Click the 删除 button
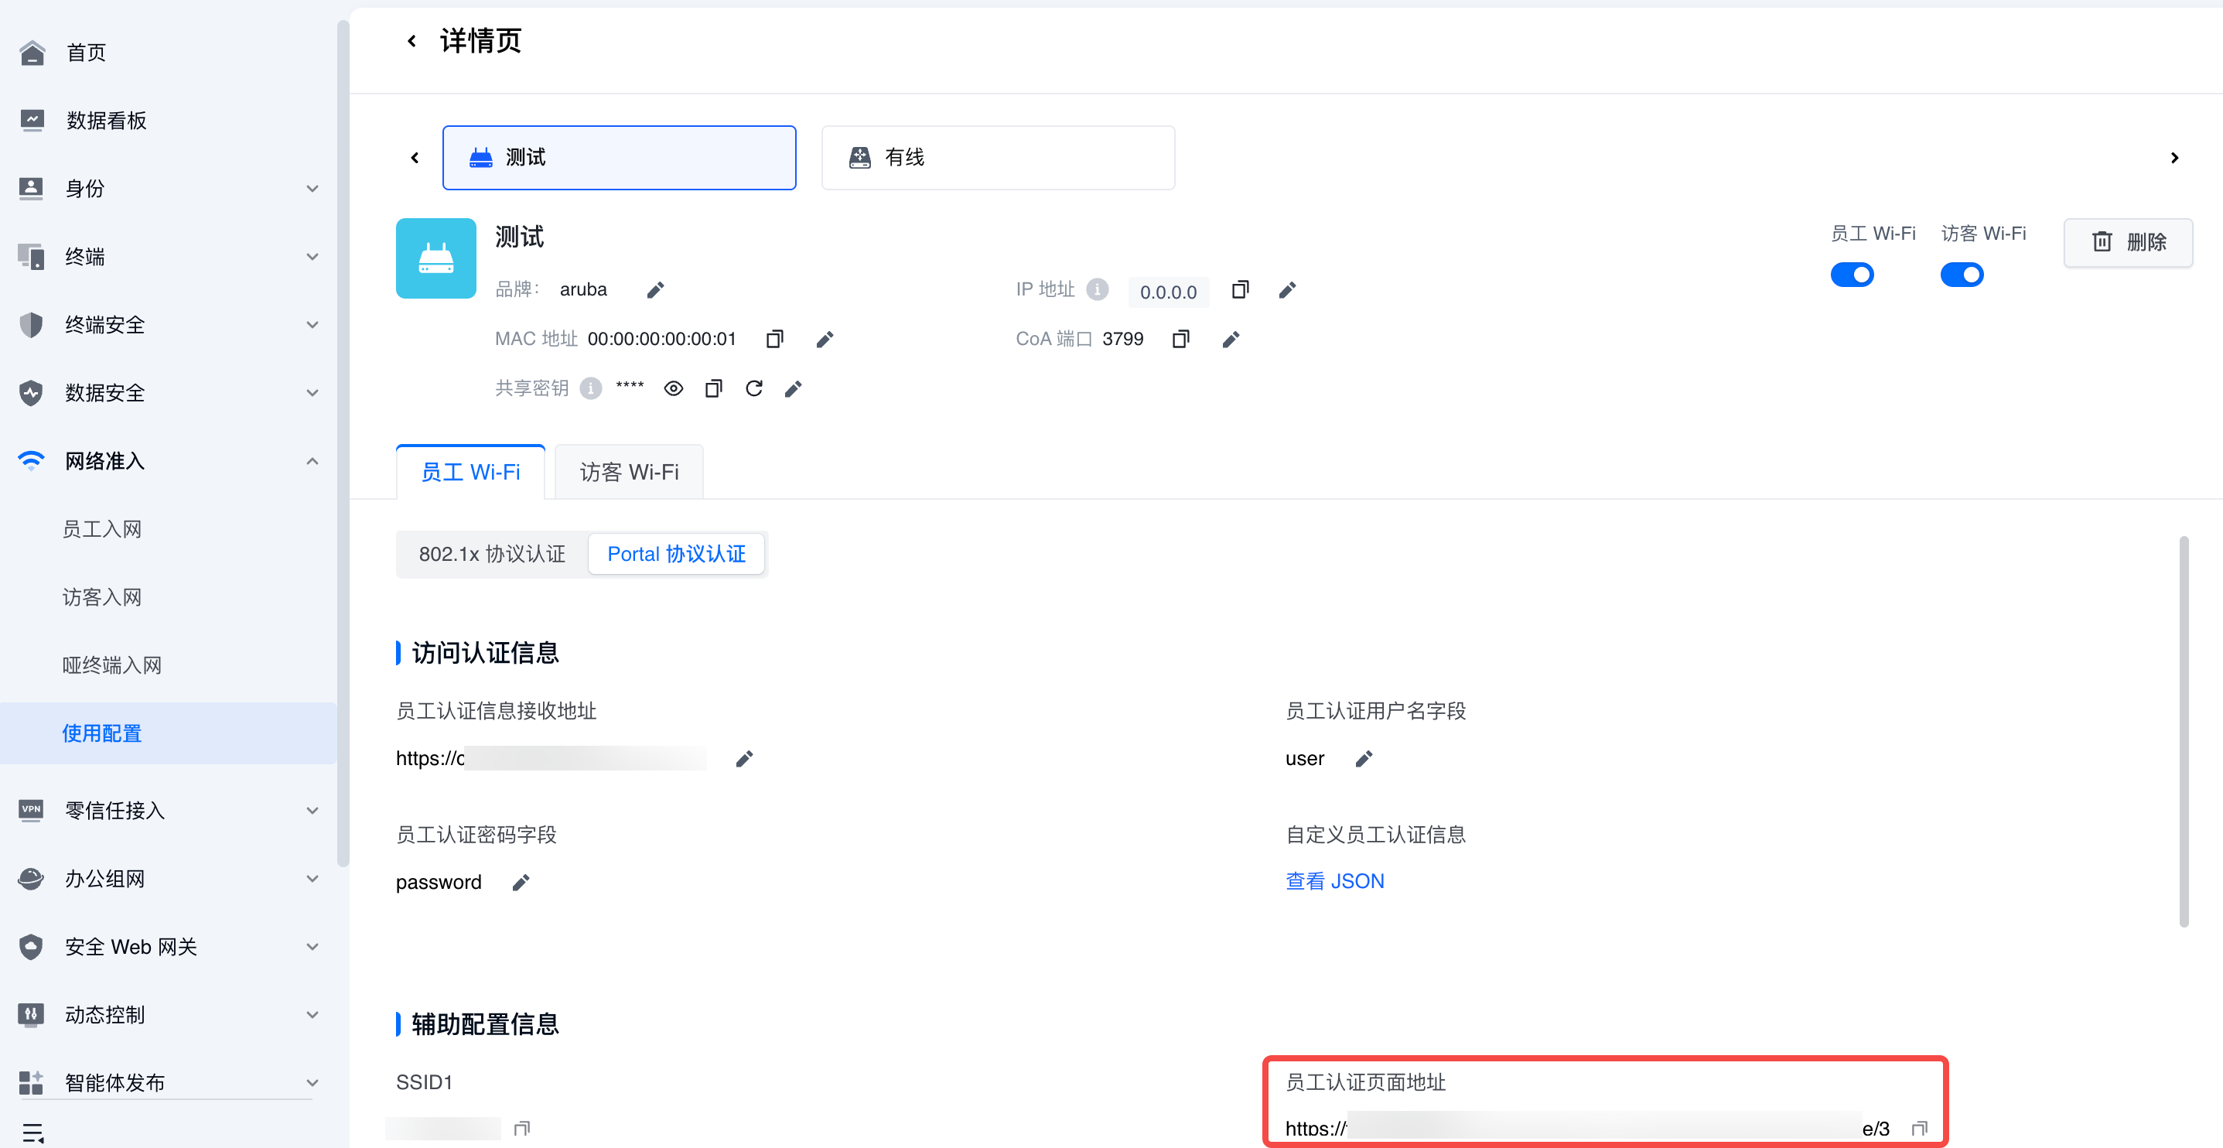 2127,243
